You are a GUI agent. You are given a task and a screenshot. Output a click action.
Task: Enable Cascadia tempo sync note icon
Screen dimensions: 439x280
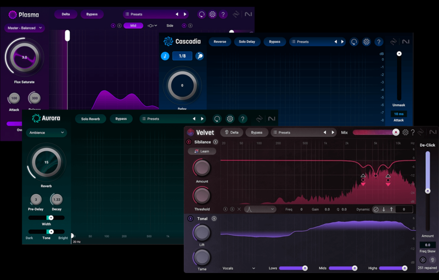click(x=165, y=56)
